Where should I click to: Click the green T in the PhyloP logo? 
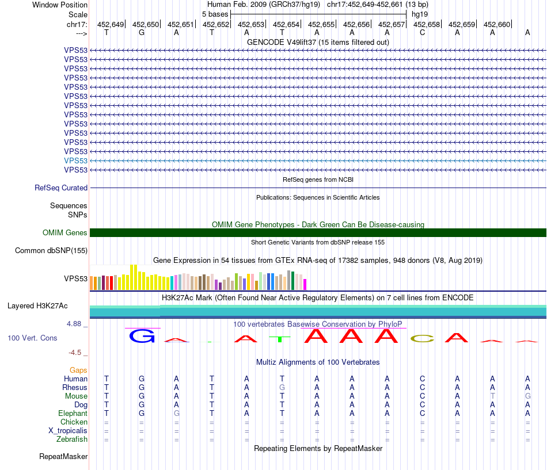pyautogui.click(x=280, y=339)
